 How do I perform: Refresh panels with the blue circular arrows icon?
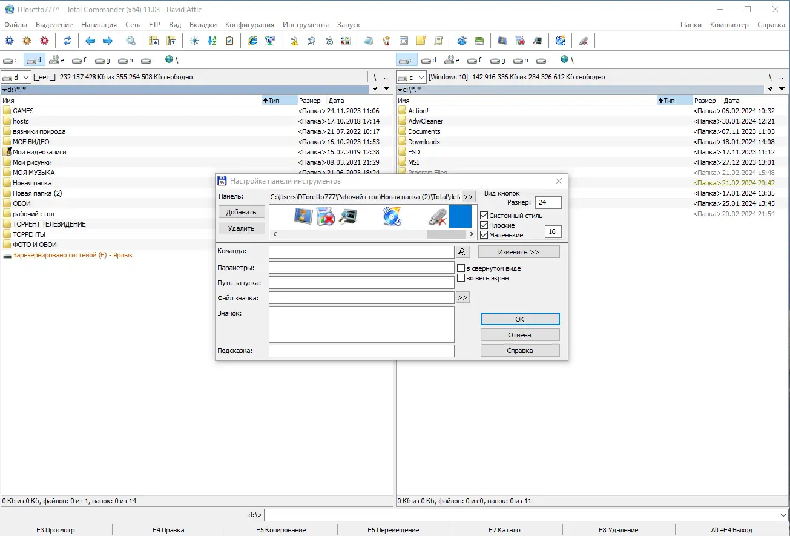pos(67,41)
